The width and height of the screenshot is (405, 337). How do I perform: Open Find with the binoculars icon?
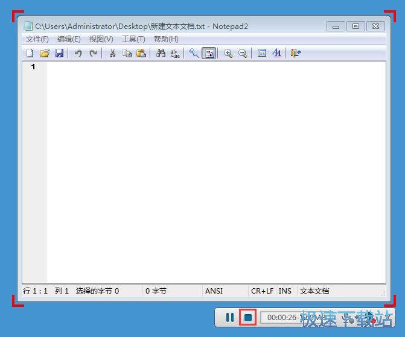[161, 53]
